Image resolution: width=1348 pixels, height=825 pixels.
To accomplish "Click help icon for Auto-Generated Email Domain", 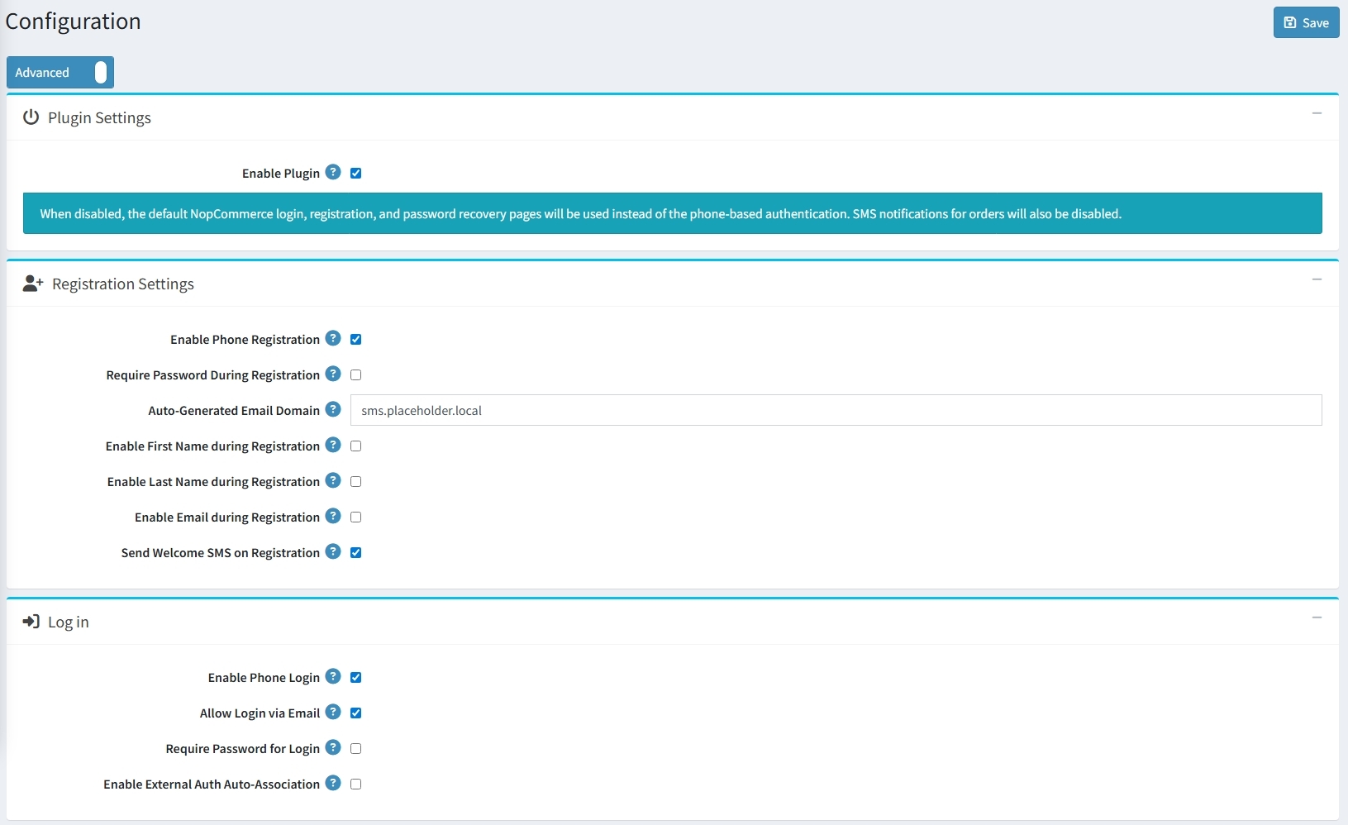I will (333, 409).
